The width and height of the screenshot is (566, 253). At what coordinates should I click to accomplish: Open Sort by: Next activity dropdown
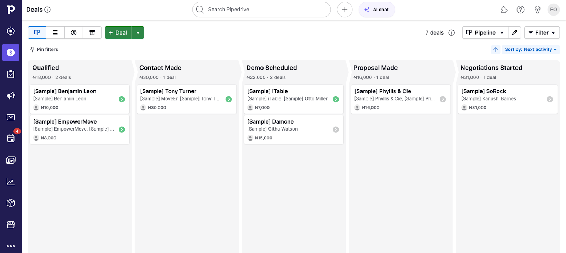point(531,49)
